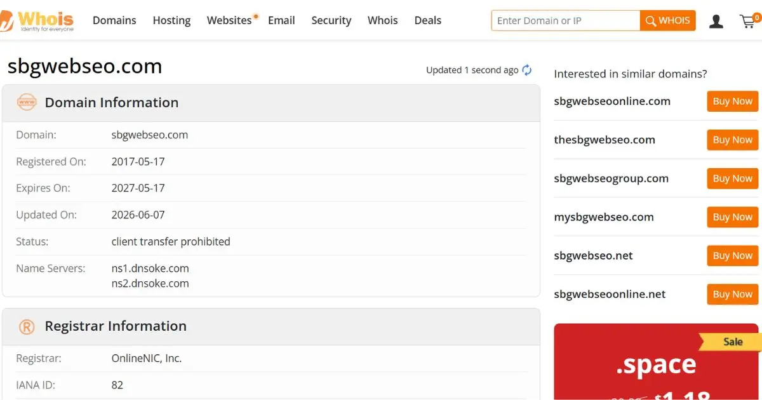Screen dimensions: 762x400
Task: Refresh the whois record via reload icon
Action: (x=527, y=70)
